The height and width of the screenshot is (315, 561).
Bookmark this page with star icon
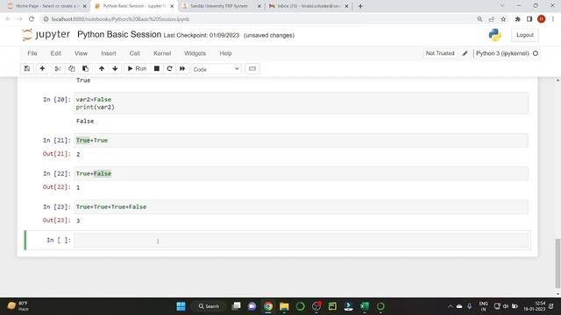click(503, 19)
